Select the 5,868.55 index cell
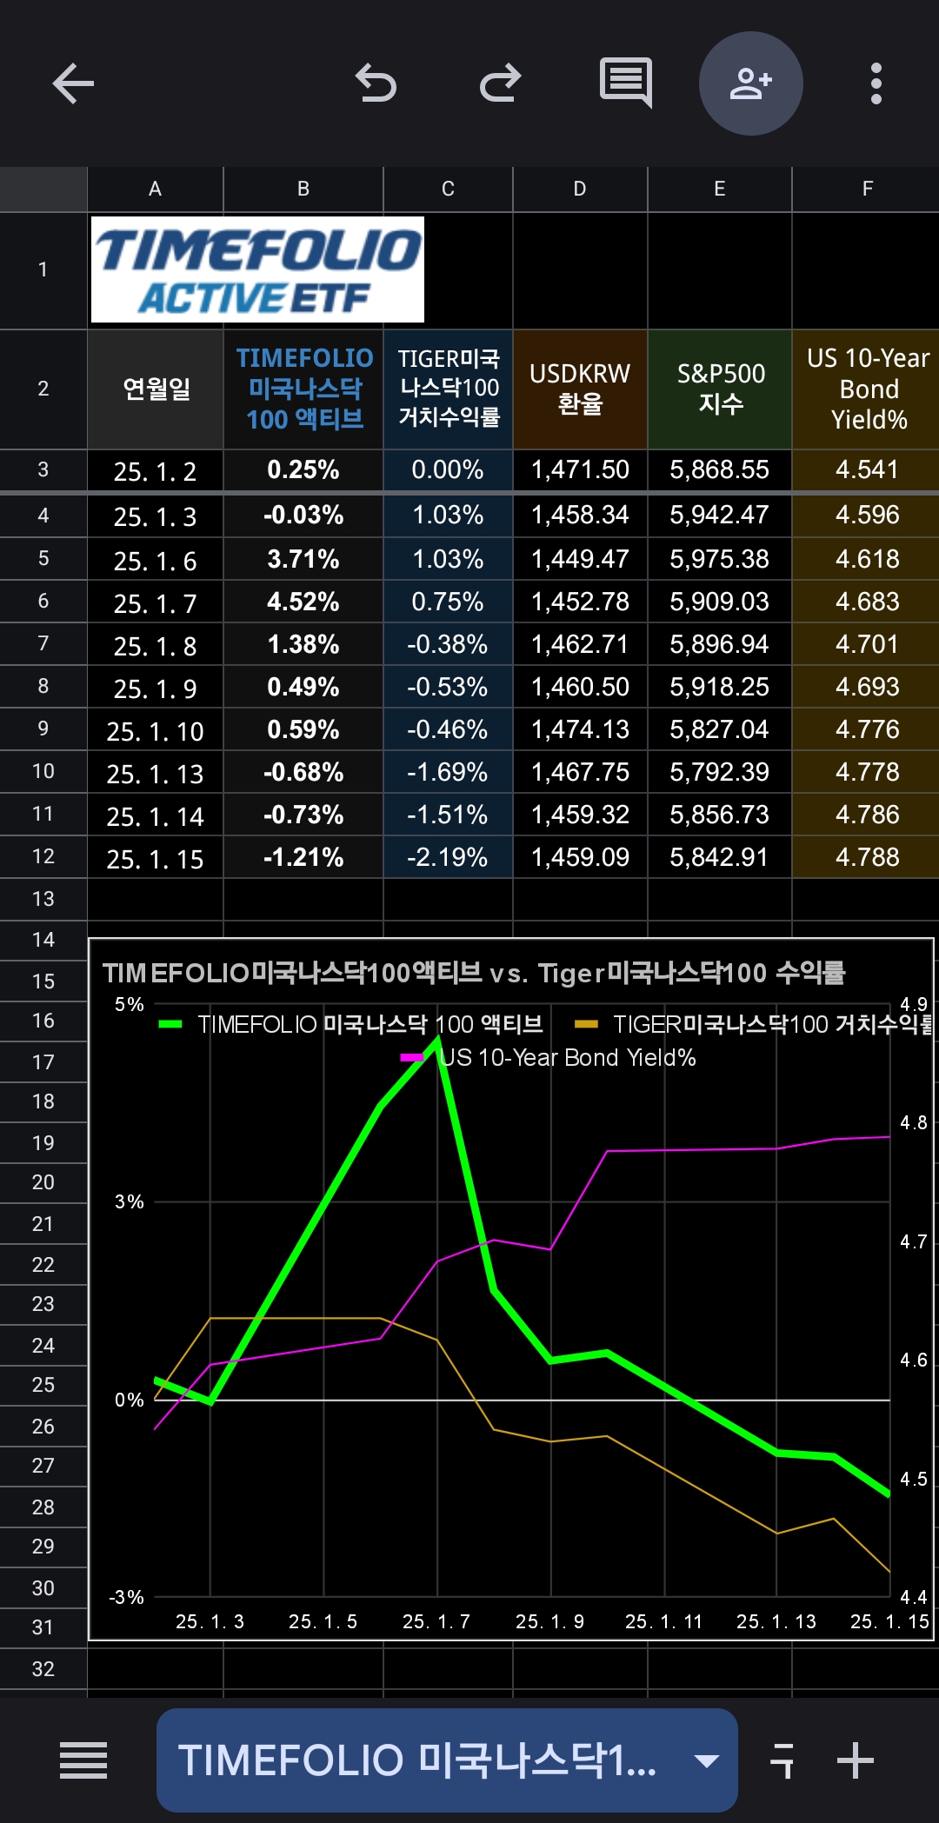939x1823 pixels. [x=720, y=470]
